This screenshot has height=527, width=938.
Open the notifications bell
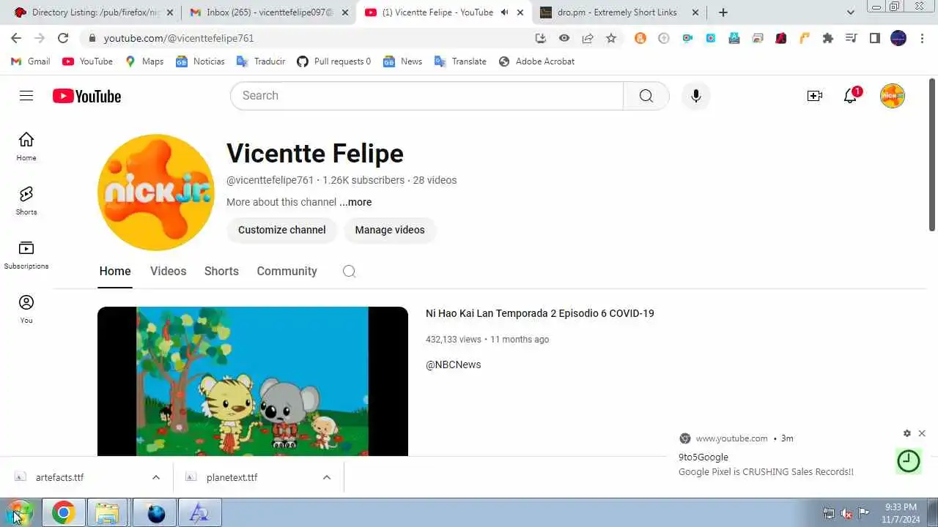pos(851,96)
